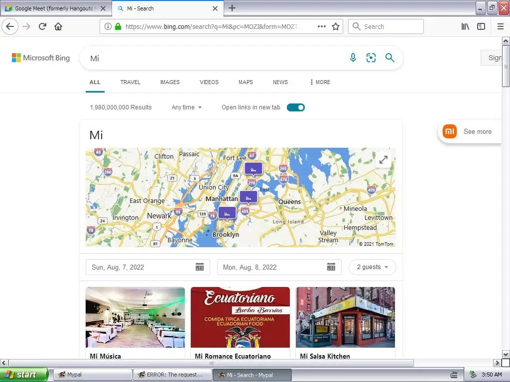Search using an image icon

pos(371,58)
